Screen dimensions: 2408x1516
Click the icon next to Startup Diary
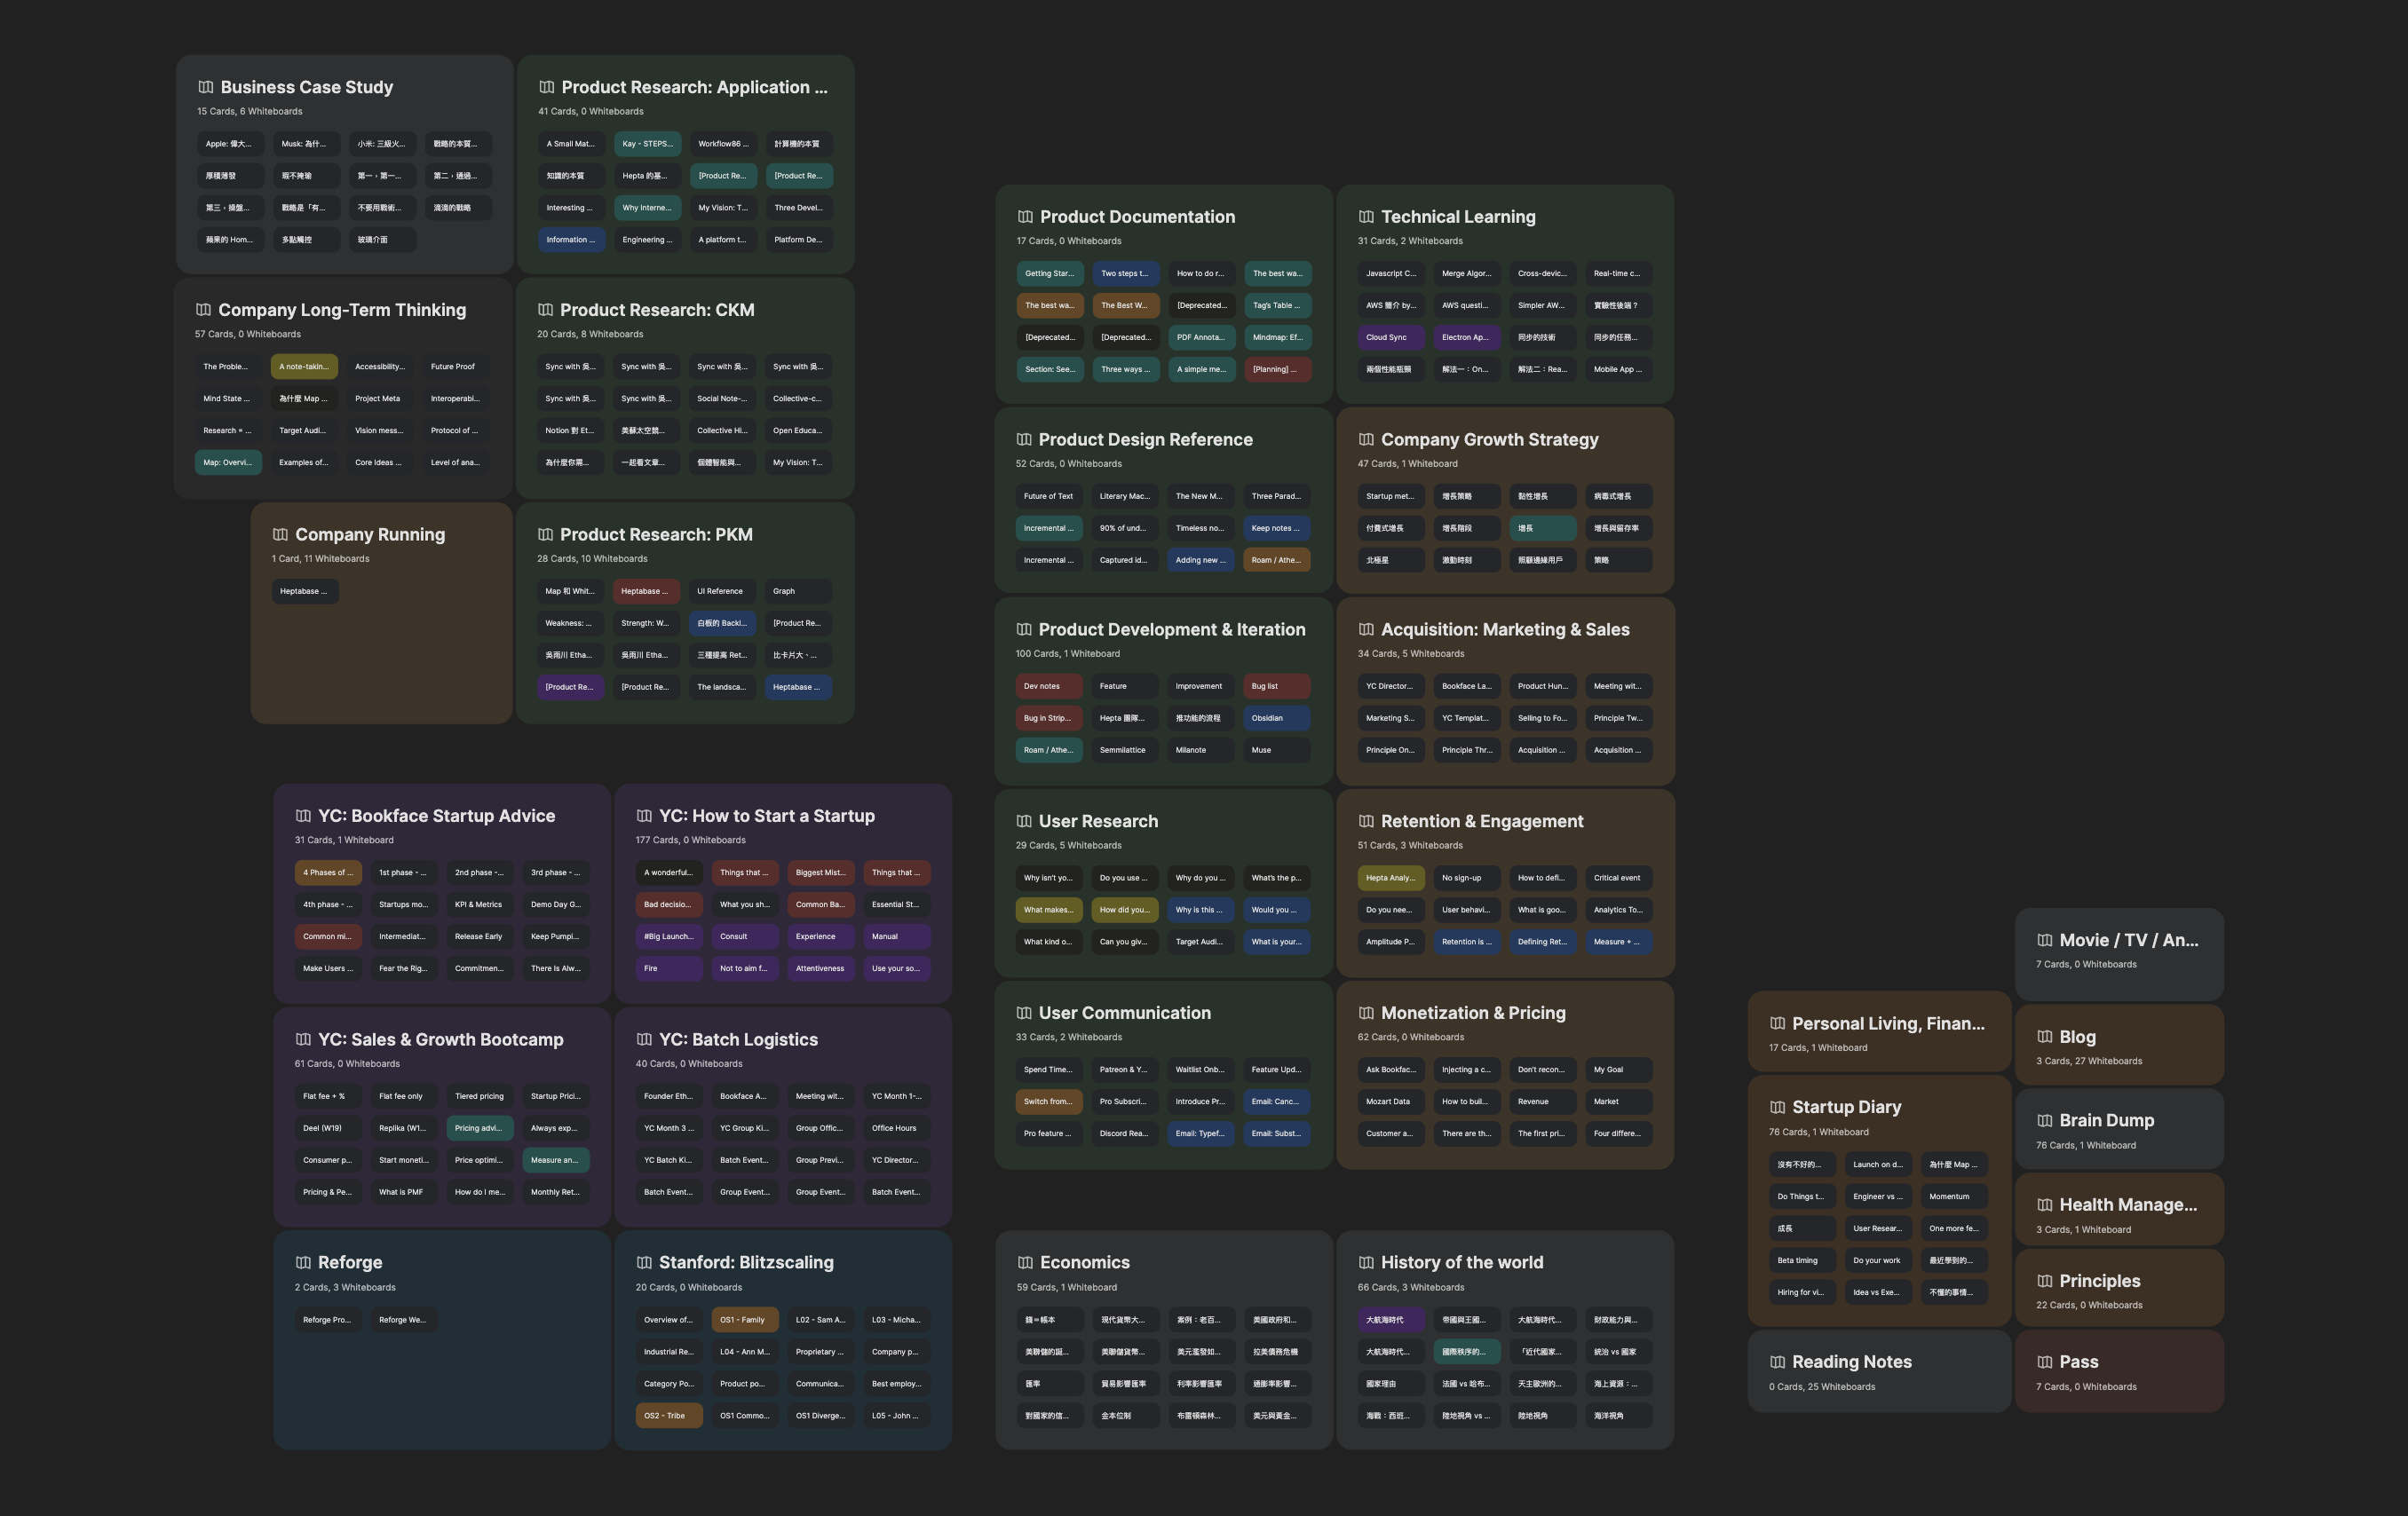coord(1777,1108)
